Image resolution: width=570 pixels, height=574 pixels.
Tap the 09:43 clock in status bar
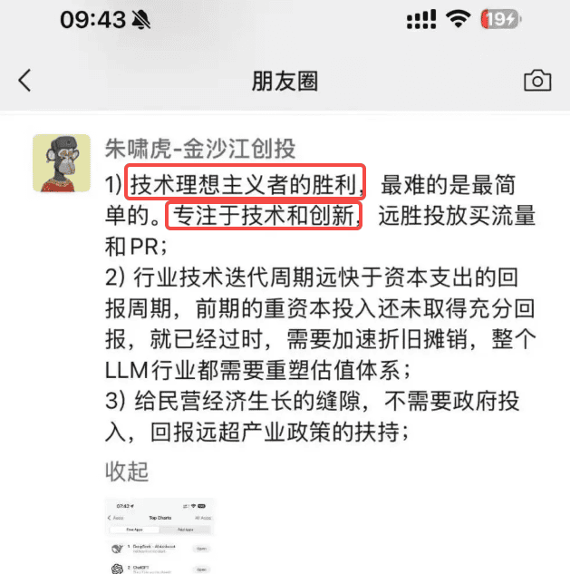point(93,20)
